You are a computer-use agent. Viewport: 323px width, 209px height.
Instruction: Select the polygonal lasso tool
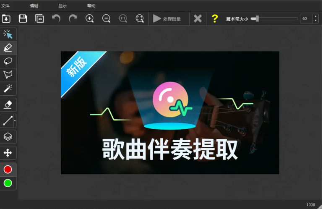point(8,75)
